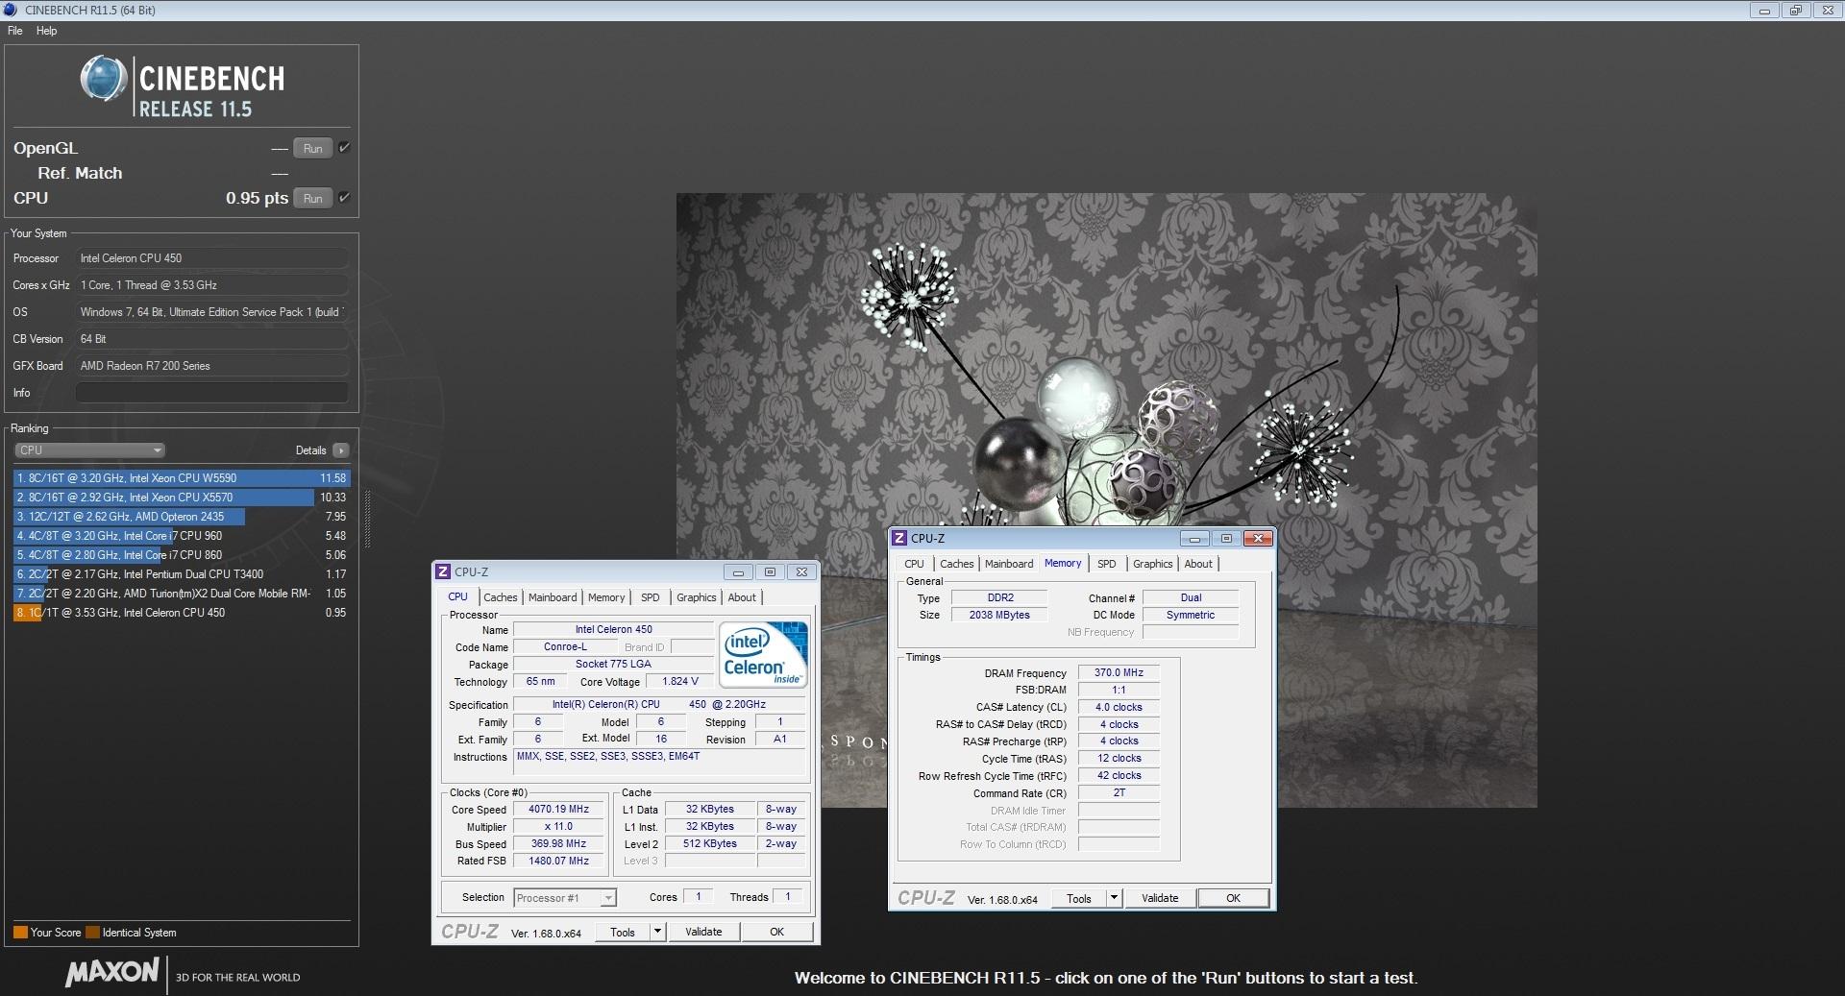
Task: Select Graphics tab in CPU-Z Memory window
Action: [x=1153, y=564]
